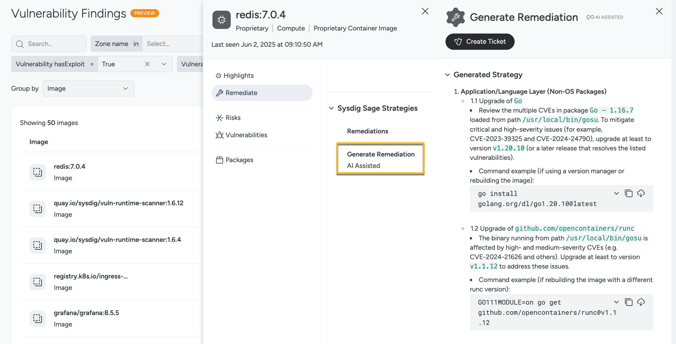Viewport: 676px width, 344px height.
Task: Expand the go install code block chevron
Action: point(617,193)
